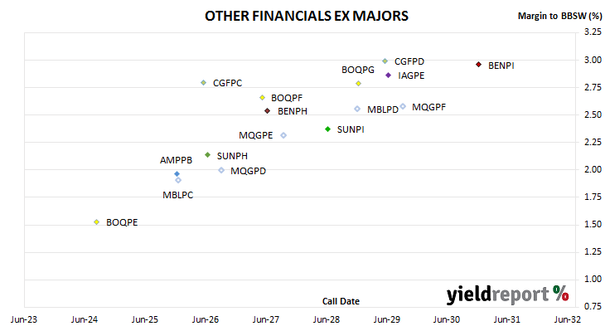Select the Jun-28 x-axis tick label
The height and width of the screenshot is (331, 605).
(327, 319)
